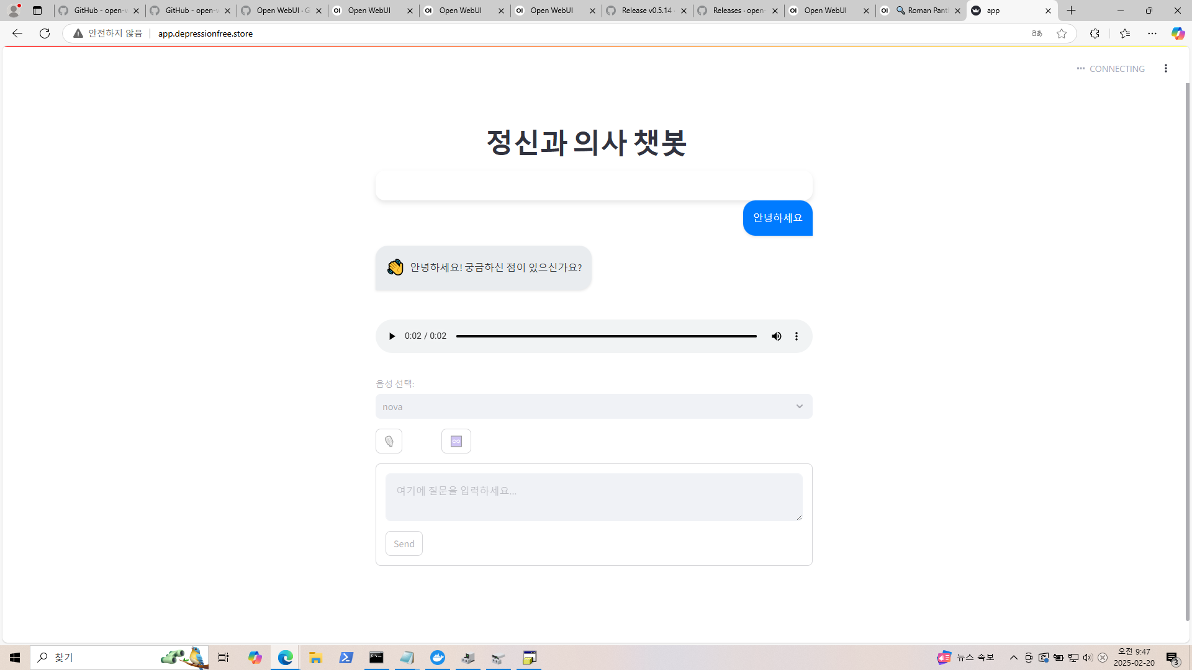
Task: Seek on the audio progress bar
Action: 606,336
